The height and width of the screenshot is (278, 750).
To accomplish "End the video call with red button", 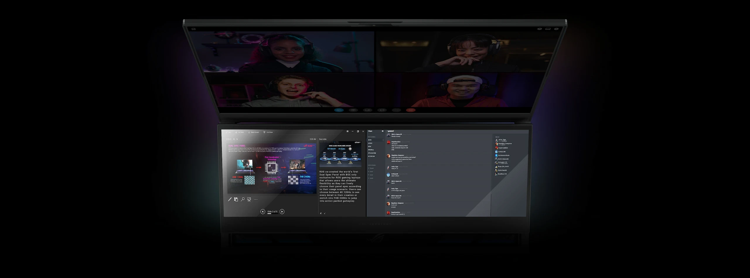I will [411, 110].
